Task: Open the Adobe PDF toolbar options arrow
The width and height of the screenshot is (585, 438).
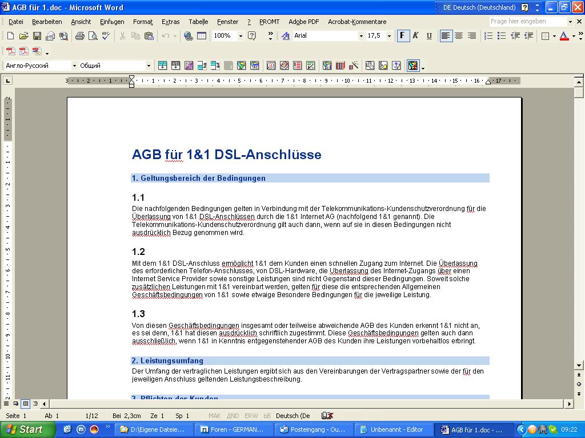Action: click(47, 53)
